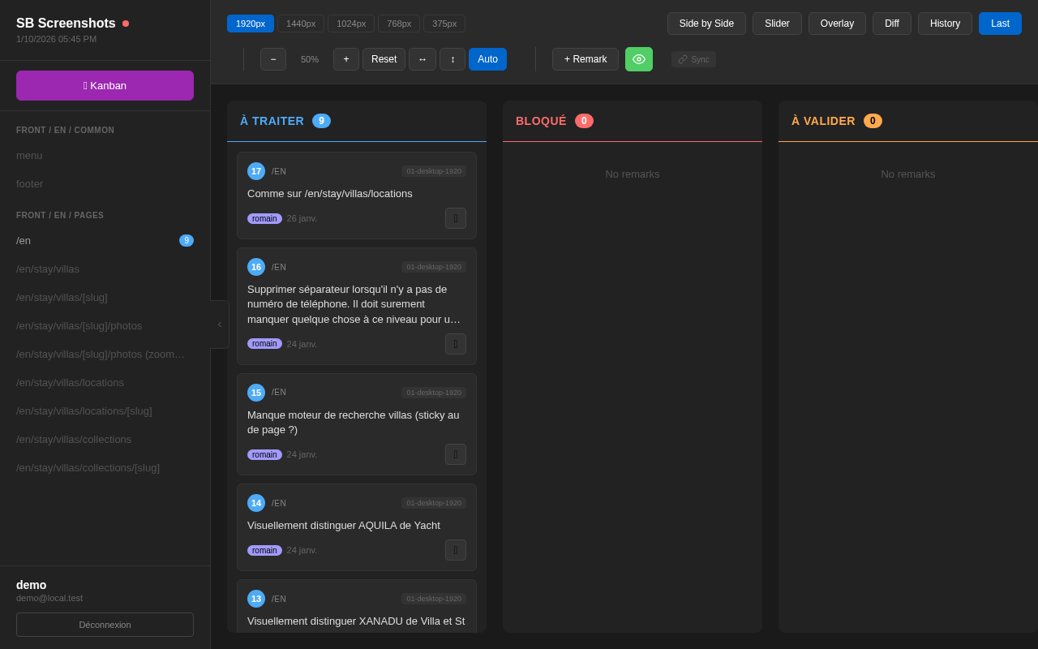Select the Last version button

click(1000, 24)
